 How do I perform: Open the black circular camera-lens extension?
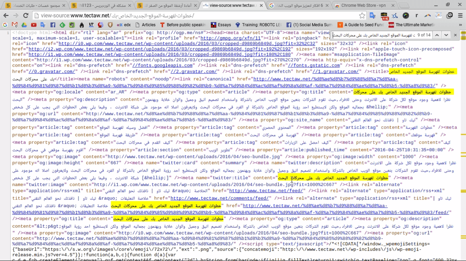pyautogui.click(x=406, y=16)
